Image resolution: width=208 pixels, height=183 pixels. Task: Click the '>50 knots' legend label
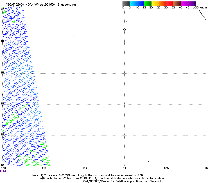pyautogui.click(x=200, y=8)
